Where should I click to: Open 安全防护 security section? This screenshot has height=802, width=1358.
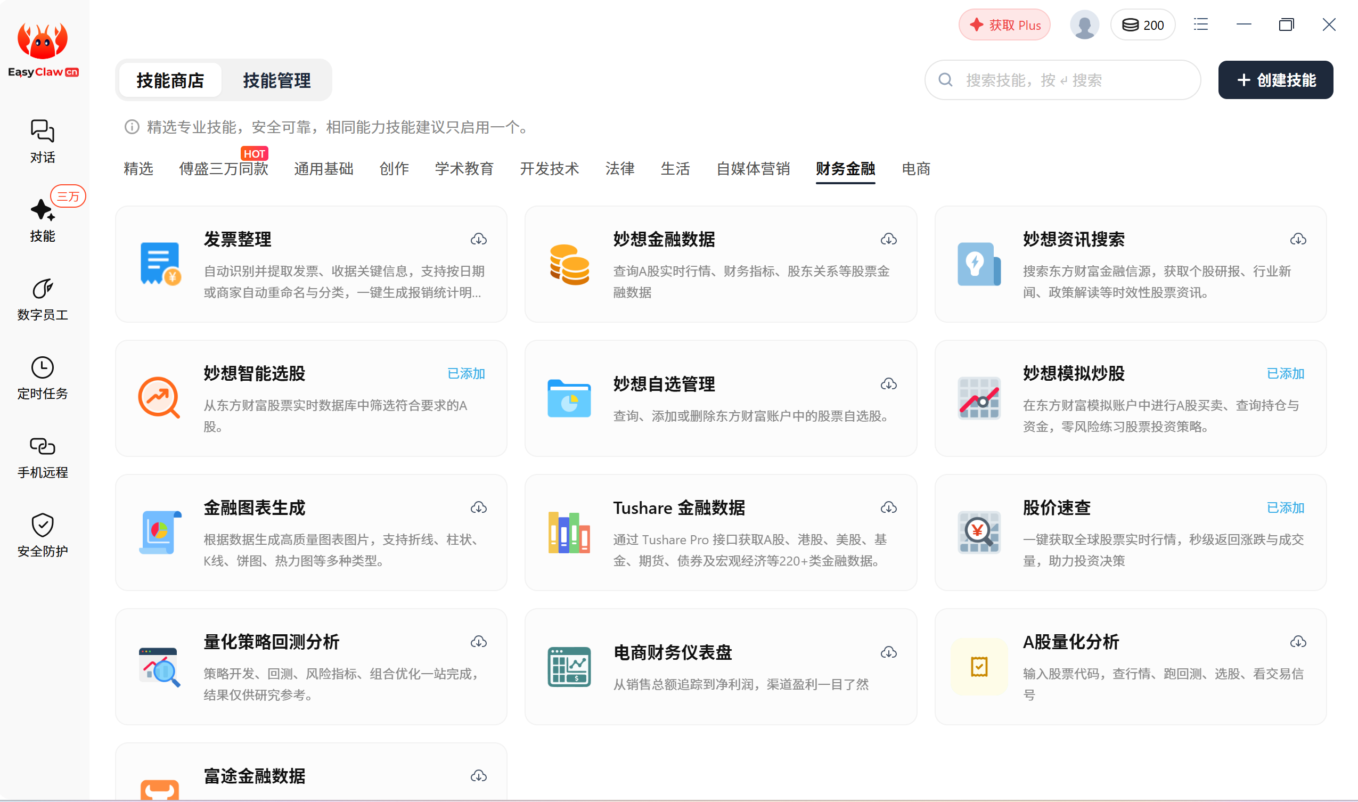pos(42,536)
